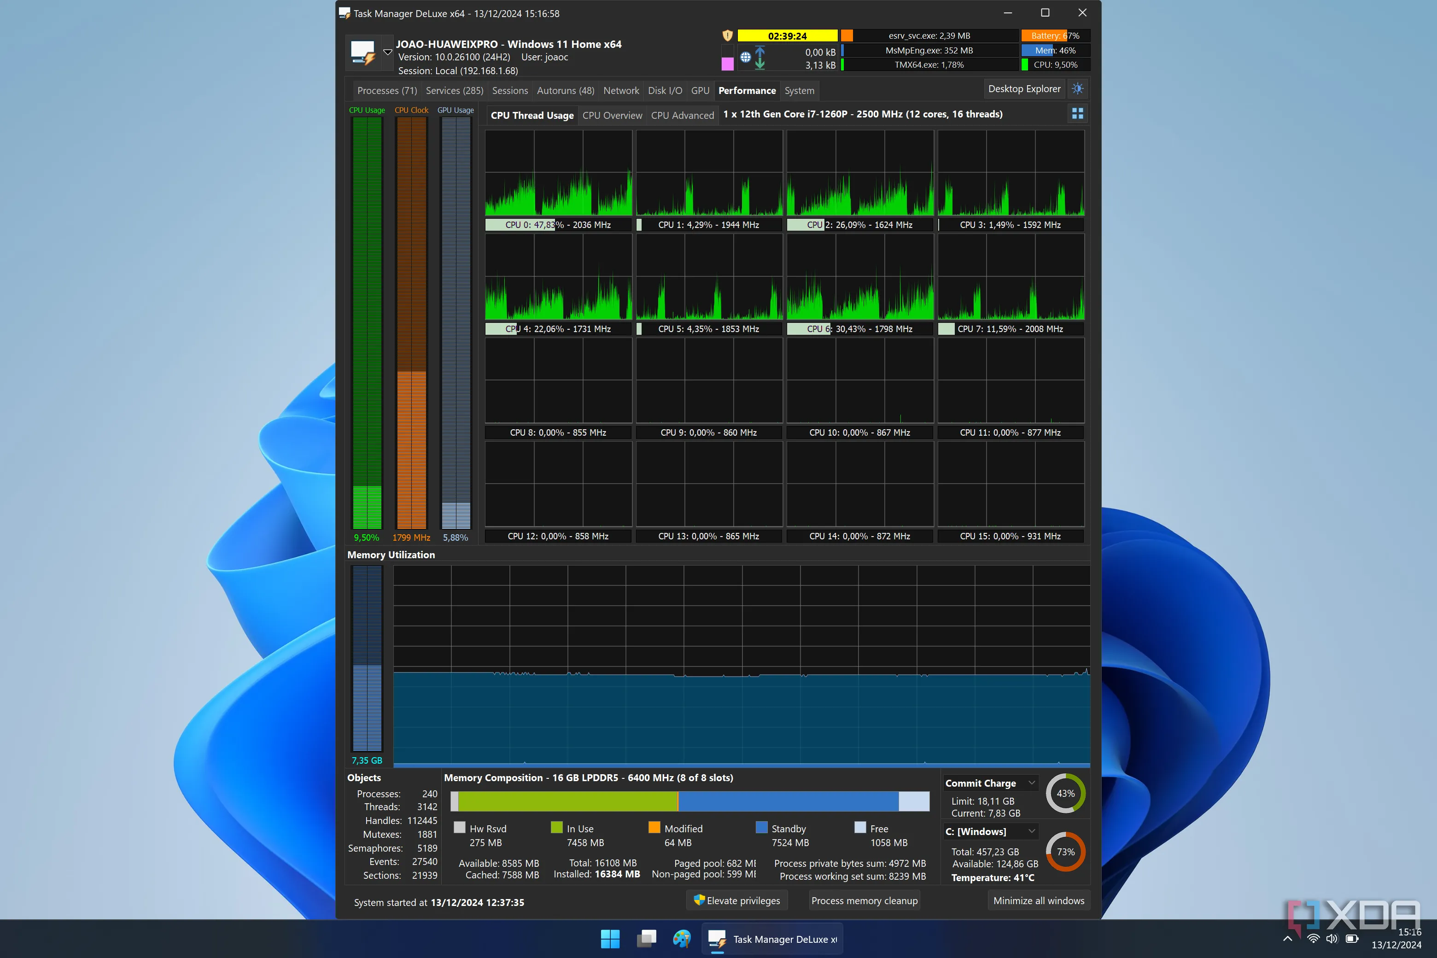Switch to the Processes (71) tab
The height and width of the screenshot is (958, 1437).
pos(387,90)
